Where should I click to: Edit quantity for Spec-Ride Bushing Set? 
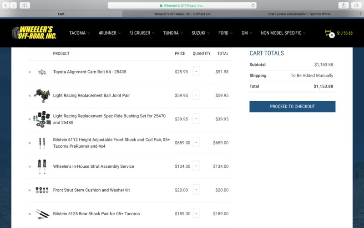(197, 119)
